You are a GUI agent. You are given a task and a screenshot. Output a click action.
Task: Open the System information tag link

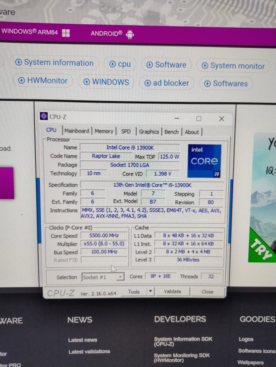point(54,62)
